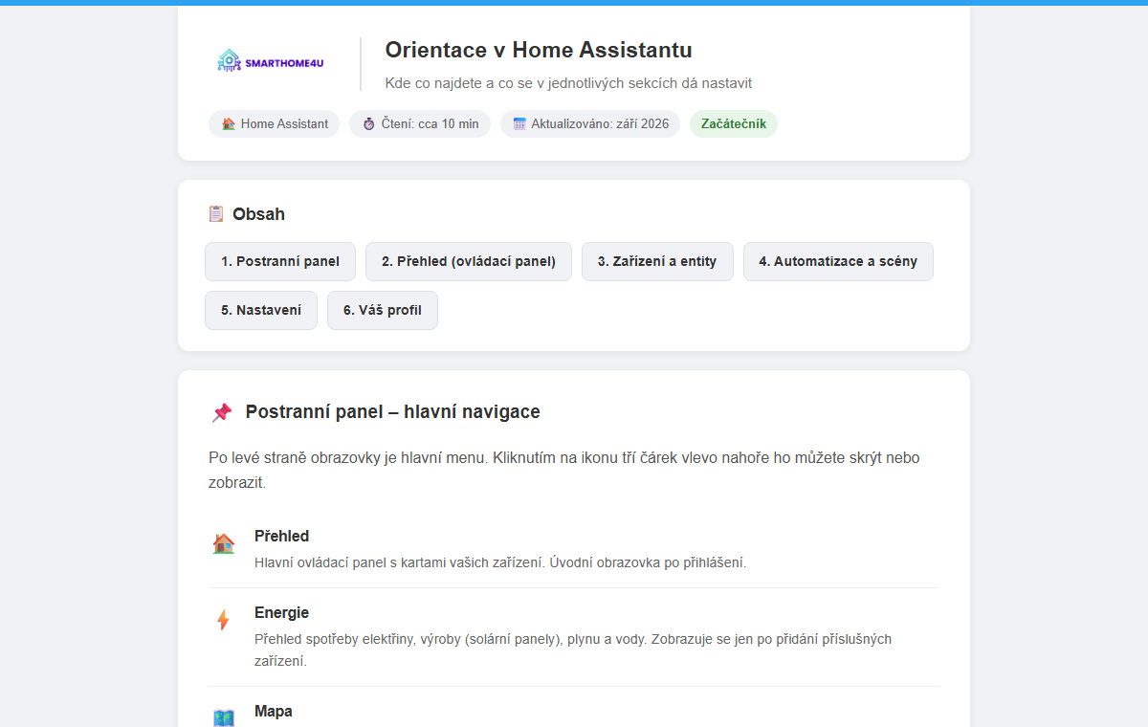
Task: Open 2. Přehled (ovládací panel) section
Action: coord(469,261)
